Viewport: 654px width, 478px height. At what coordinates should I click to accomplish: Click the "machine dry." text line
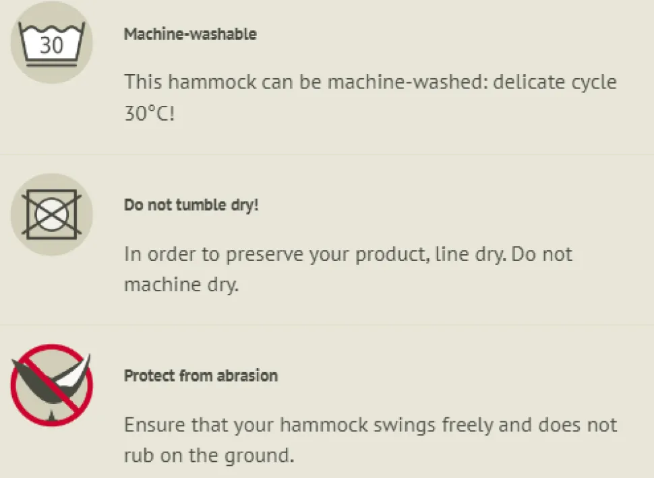click(x=181, y=285)
